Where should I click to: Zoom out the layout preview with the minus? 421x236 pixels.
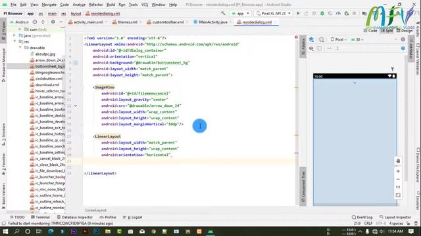click(398, 179)
